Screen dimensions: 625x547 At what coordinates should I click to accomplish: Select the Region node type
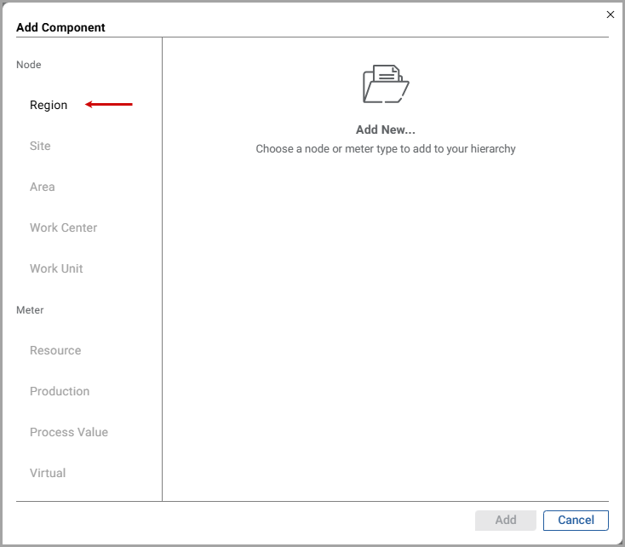[x=49, y=105]
